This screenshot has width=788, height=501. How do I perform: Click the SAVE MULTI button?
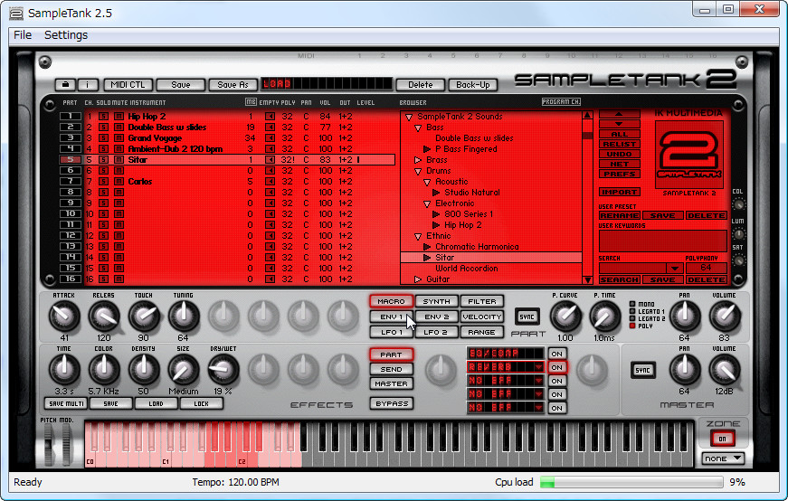66,403
